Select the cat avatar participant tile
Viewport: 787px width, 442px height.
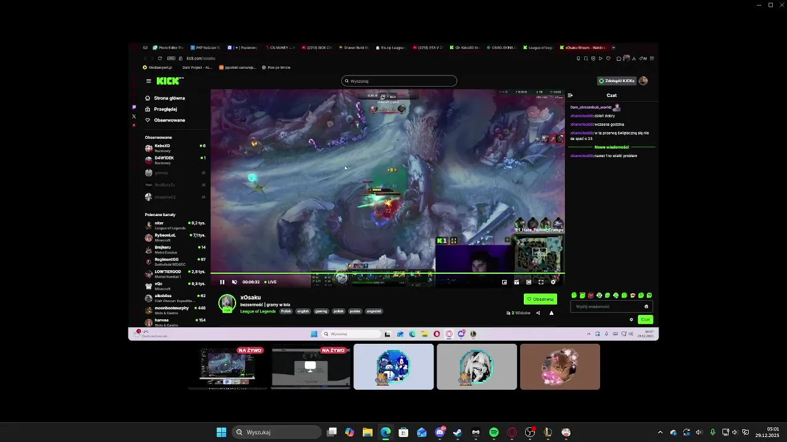pyautogui.click(x=560, y=367)
